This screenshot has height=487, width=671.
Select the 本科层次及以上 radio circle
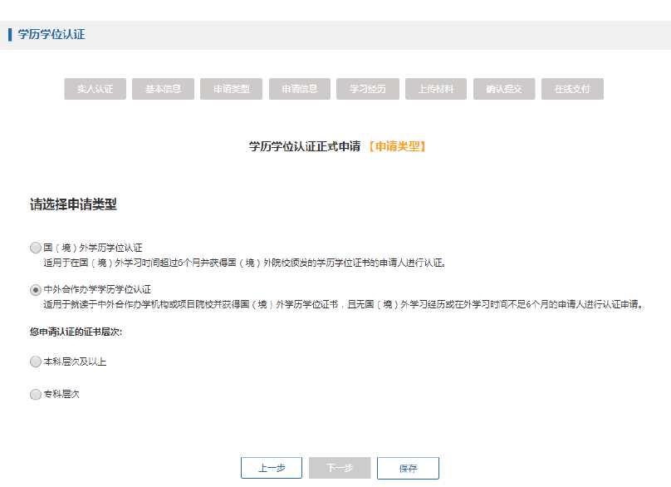click(35, 362)
